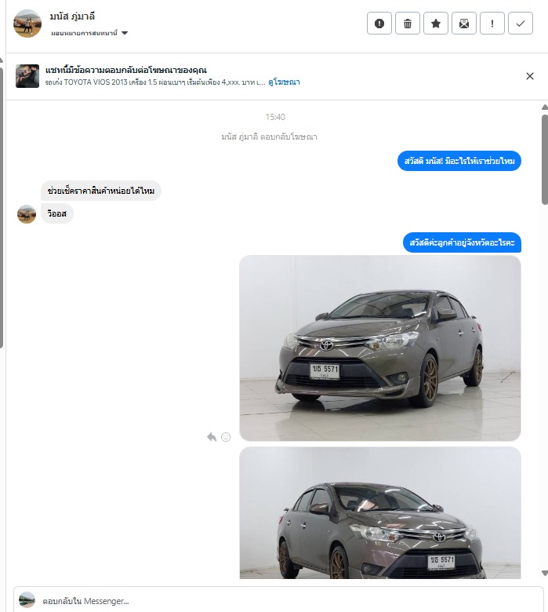Mark conversation as spam with exclamation circle icon
Screen dimensions: 548x612
(x=379, y=24)
